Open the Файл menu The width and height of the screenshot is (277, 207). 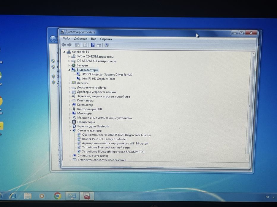[67, 38]
